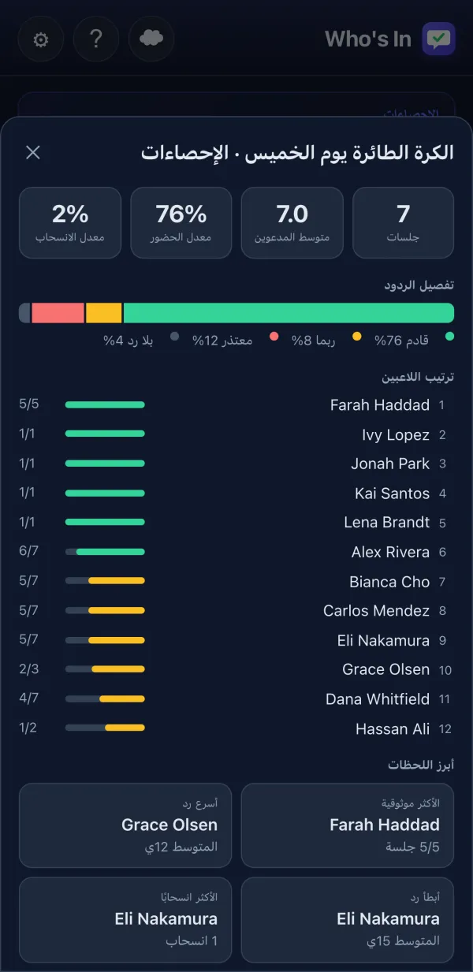Select Alex Rivera row in ranking
The width and height of the screenshot is (473, 972).
(x=236, y=552)
